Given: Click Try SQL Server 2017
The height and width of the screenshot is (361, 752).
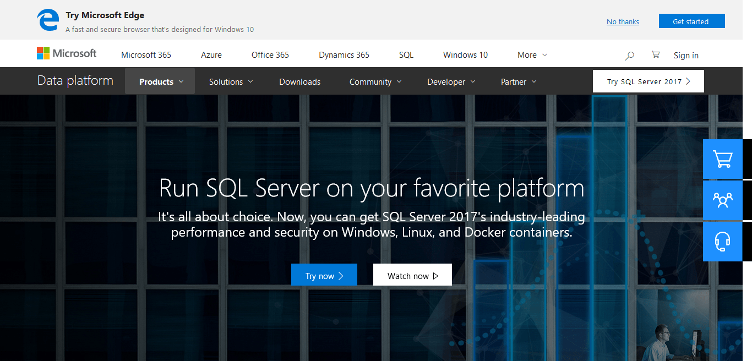Looking at the screenshot, I should (648, 81).
